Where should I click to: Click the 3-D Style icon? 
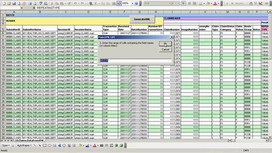point(121,145)
